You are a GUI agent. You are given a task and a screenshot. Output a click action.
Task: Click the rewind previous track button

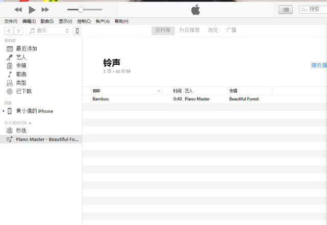[18, 10]
